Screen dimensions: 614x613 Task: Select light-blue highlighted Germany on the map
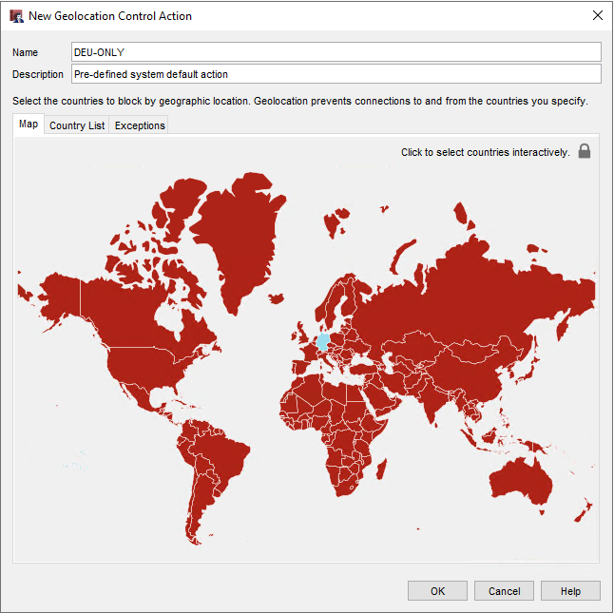click(323, 341)
